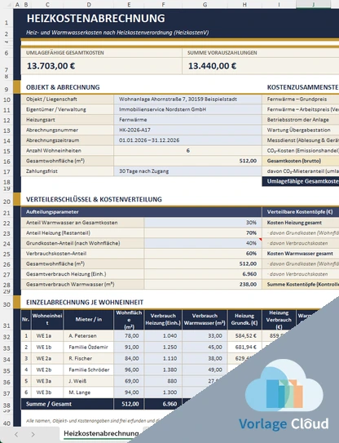Click the cell showing 13.440,00 €
Screen dimensions: 339x443
coord(261,66)
